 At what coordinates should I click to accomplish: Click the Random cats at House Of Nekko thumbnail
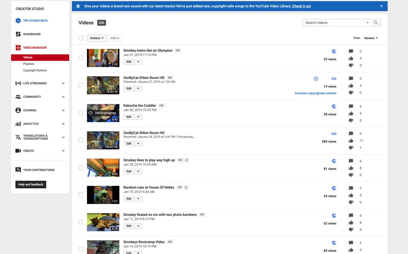[x=103, y=195]
